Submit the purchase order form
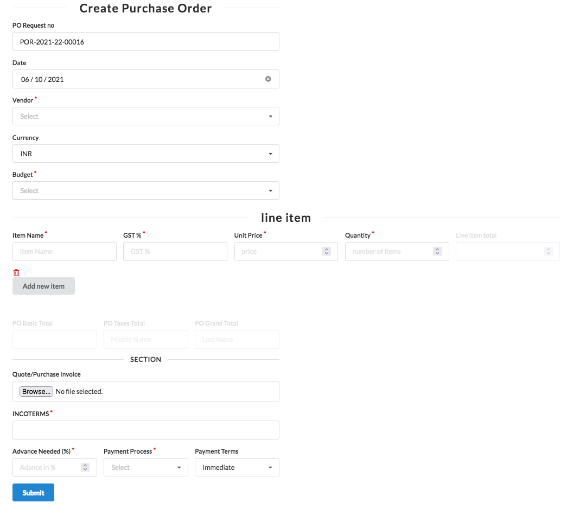The image size is (573, 509). click(x=33, y=493)
